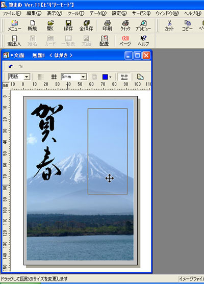Expand the 用紙 dropdown

tap(27, 77)
